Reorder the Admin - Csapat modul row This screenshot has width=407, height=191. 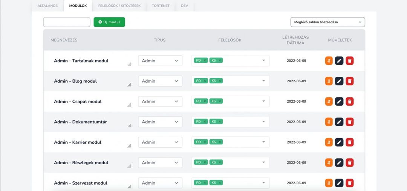(329, 102)
